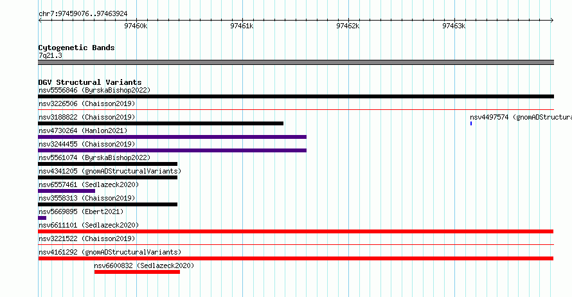Click the nsv3221522 (Chaisson2019) label
Screen dimensions: 572x297
coord(87,239)
